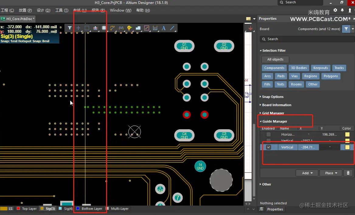Open settings with the gear icon

point(335,10)
